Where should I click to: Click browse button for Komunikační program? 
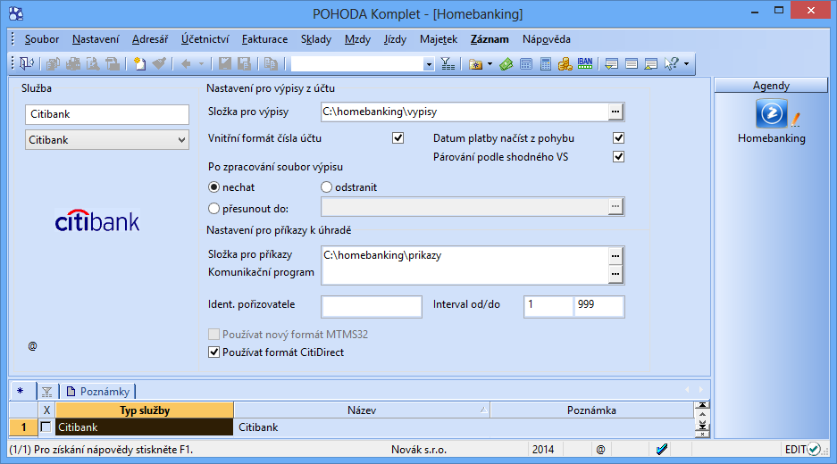click(x=615, y=274)
